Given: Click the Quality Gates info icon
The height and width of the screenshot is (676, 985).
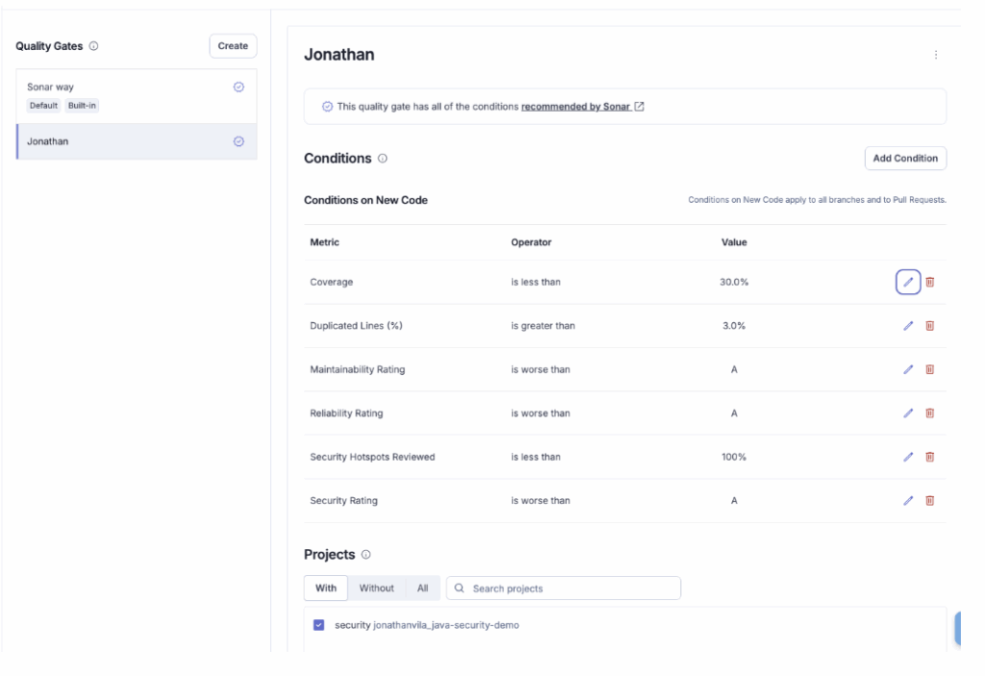Looking at the screenshot, I should 93,46.
